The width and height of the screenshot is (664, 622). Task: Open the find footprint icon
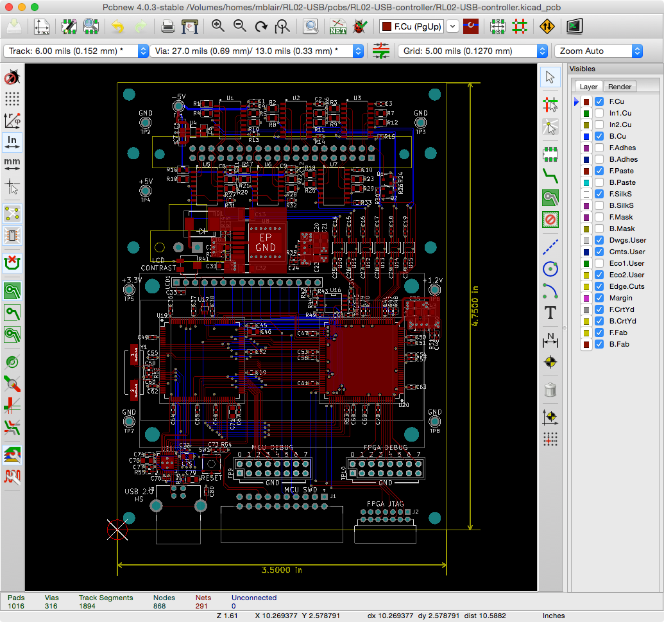click(311, 26)
